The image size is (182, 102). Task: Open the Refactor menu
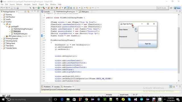[x=19, y=4]
